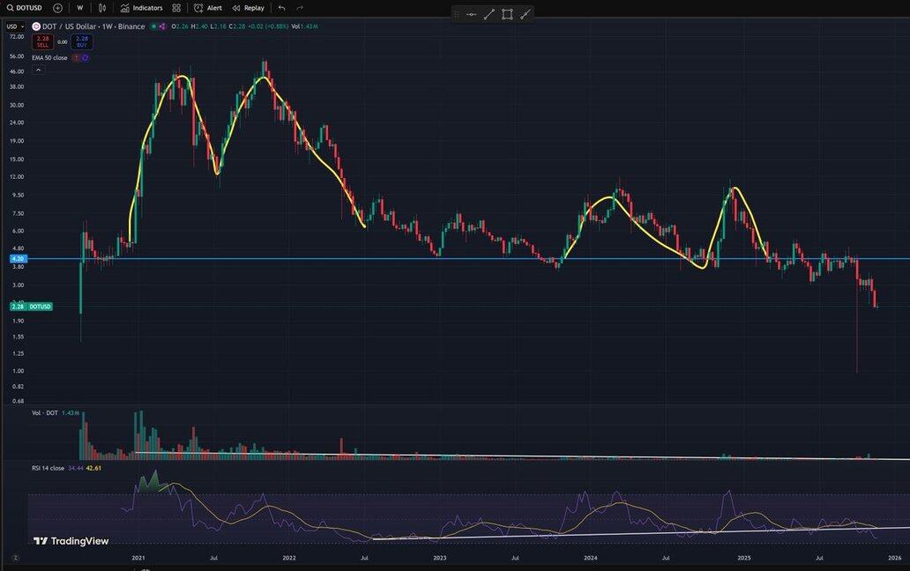Start bar Replay mode
Screen dimensions: 910x571
click(x=248, y=8)
